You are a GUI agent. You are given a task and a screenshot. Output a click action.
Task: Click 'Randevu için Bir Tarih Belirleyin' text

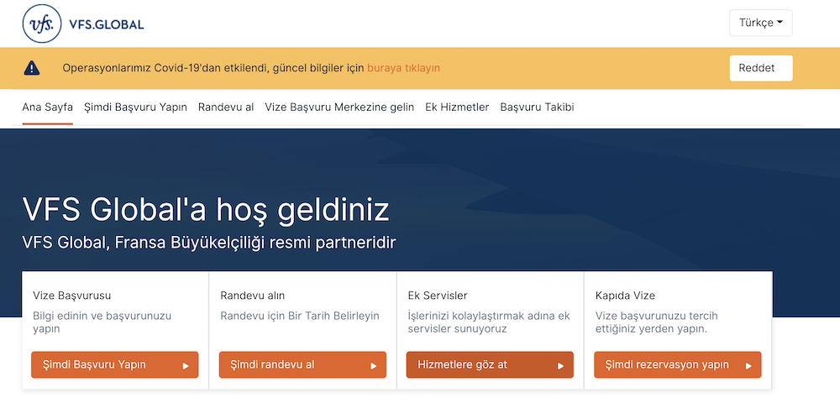tap(300, 316)
